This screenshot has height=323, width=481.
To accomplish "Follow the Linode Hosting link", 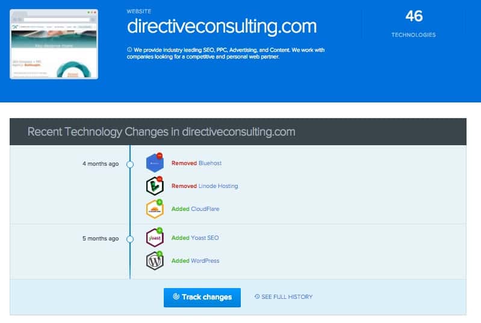I will click(x=218, y=186).
